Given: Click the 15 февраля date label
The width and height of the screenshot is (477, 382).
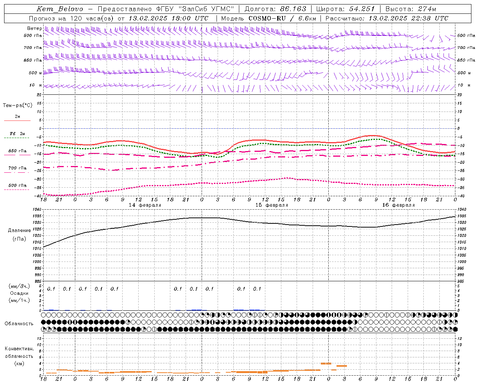Looking at the screenshot, I should click(x=272, y=205).
